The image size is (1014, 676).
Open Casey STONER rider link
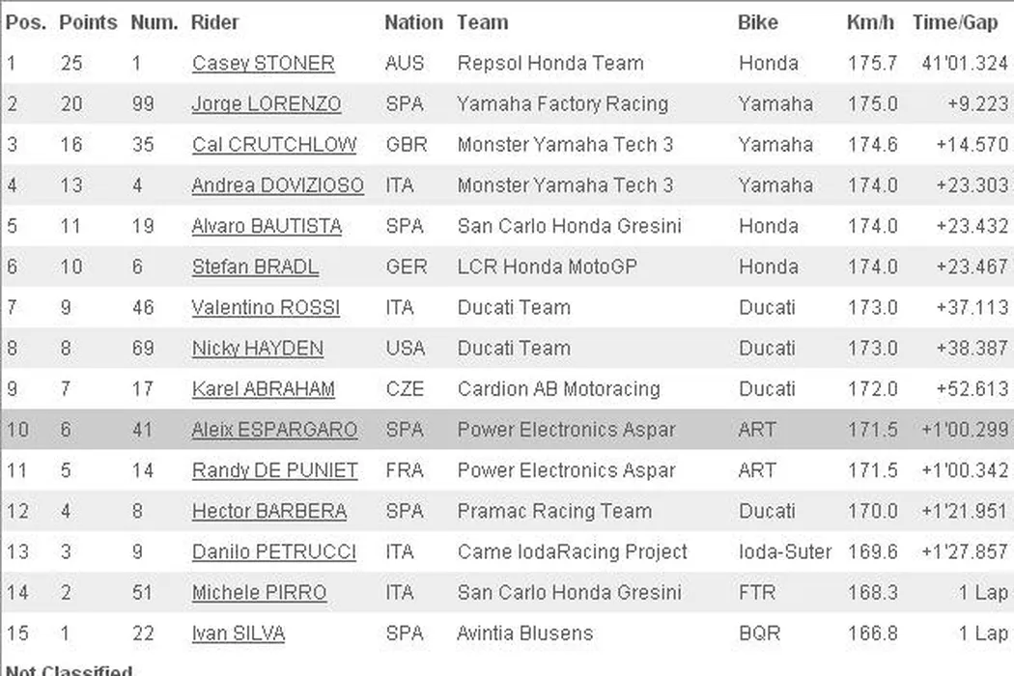(263, 64)
